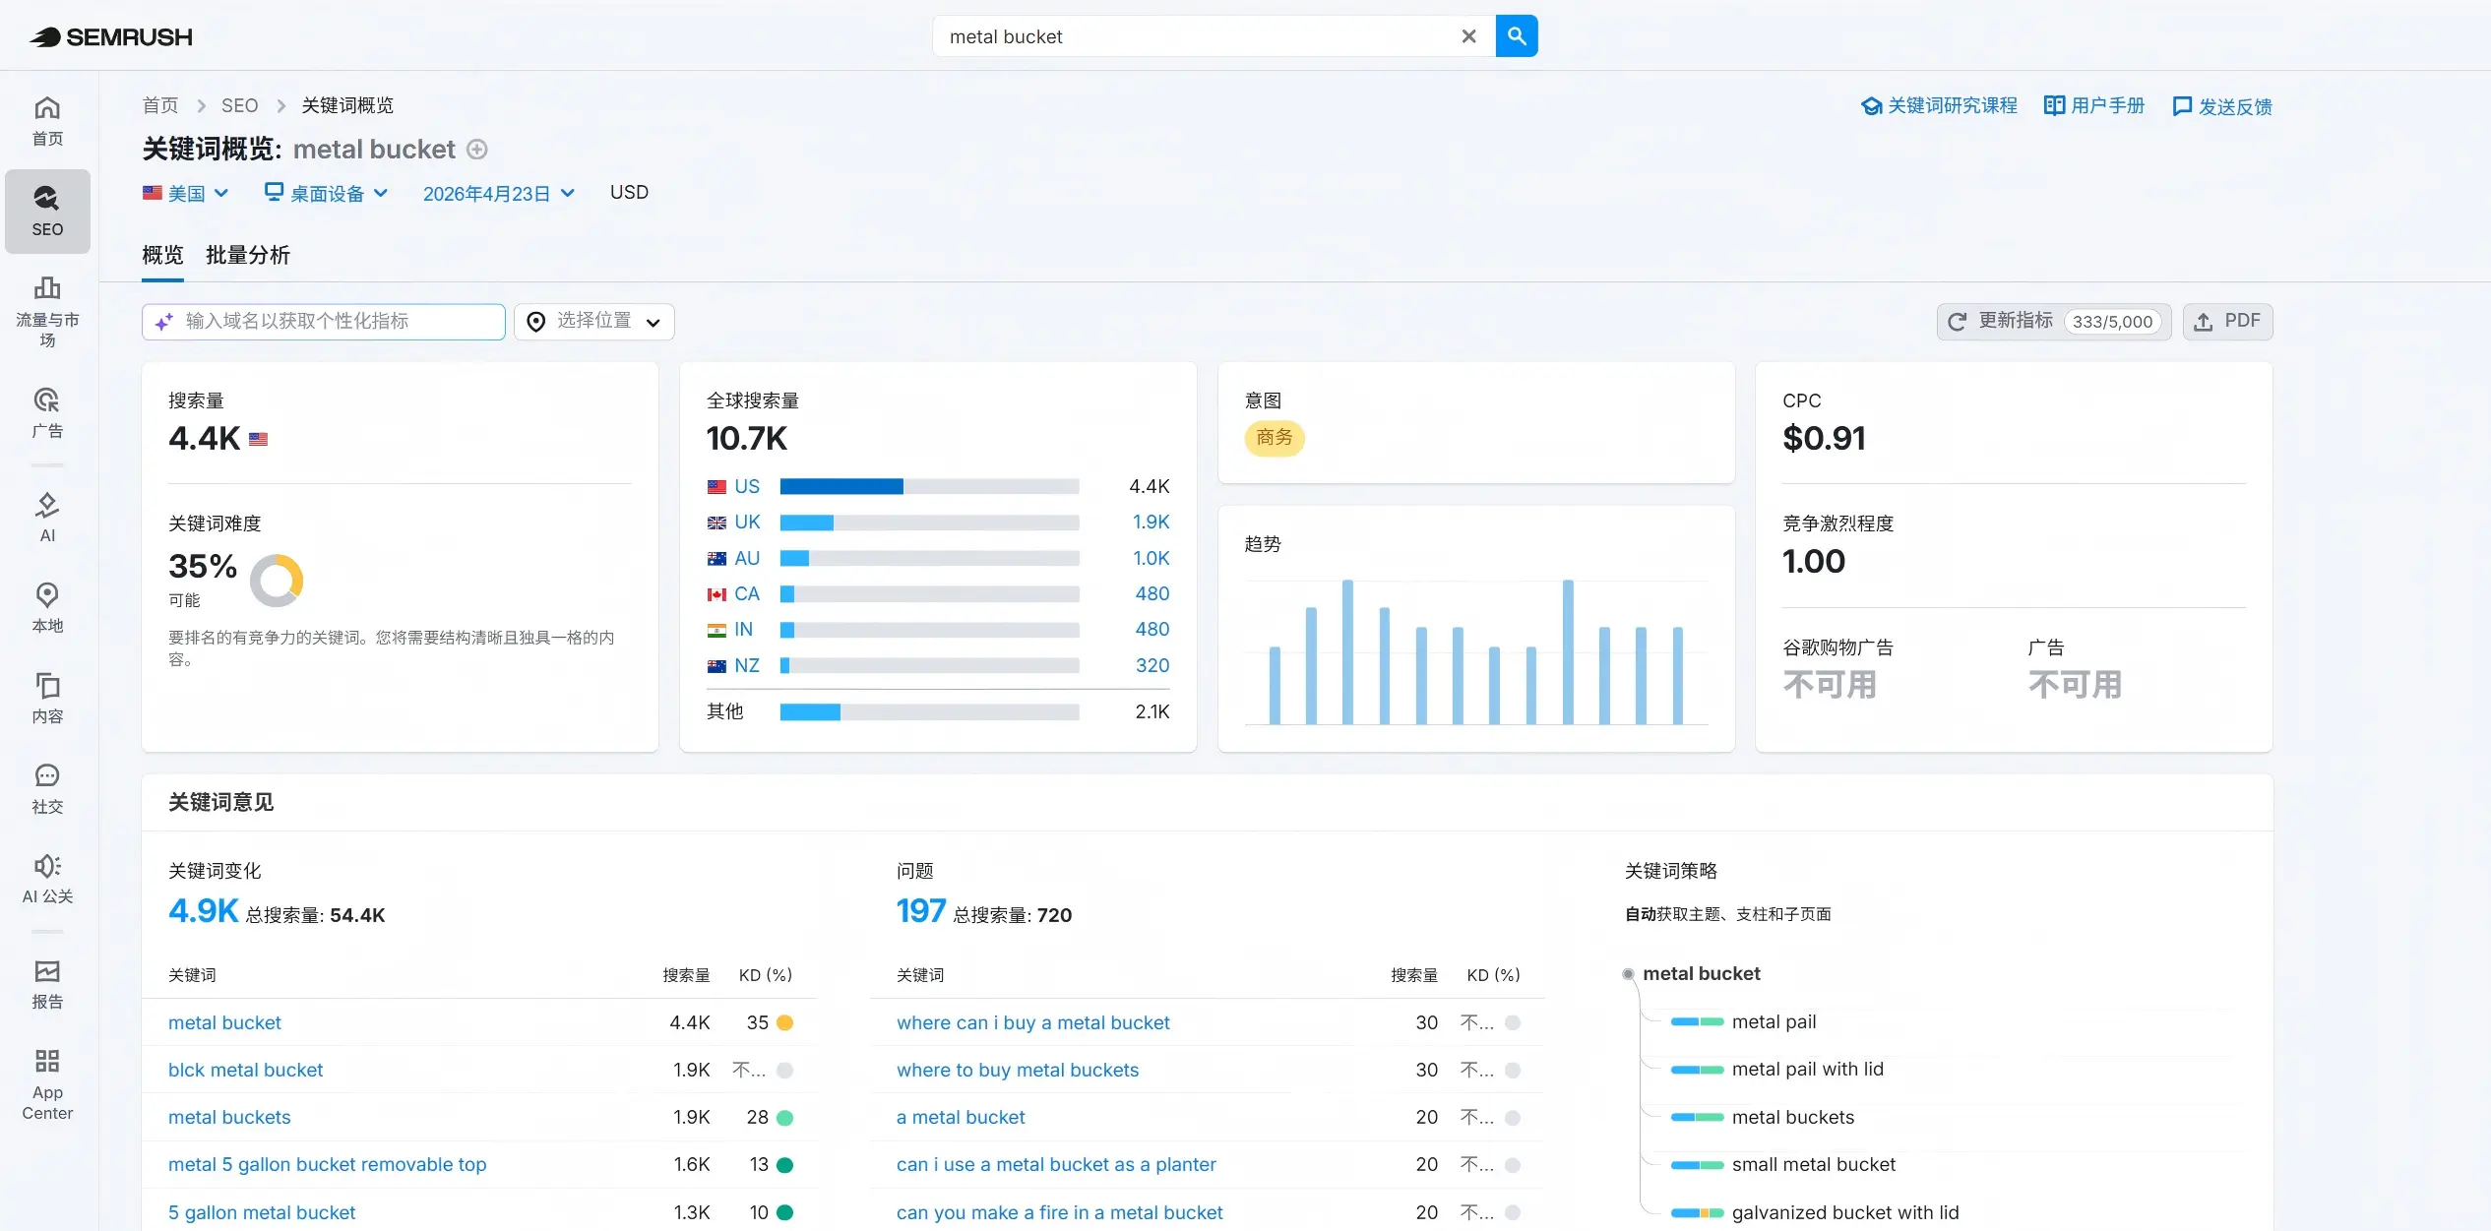The width and height of the screenshot is (2491, 1231).
Task: Click SEO in breadcrumb
Action: pos(239,105)
